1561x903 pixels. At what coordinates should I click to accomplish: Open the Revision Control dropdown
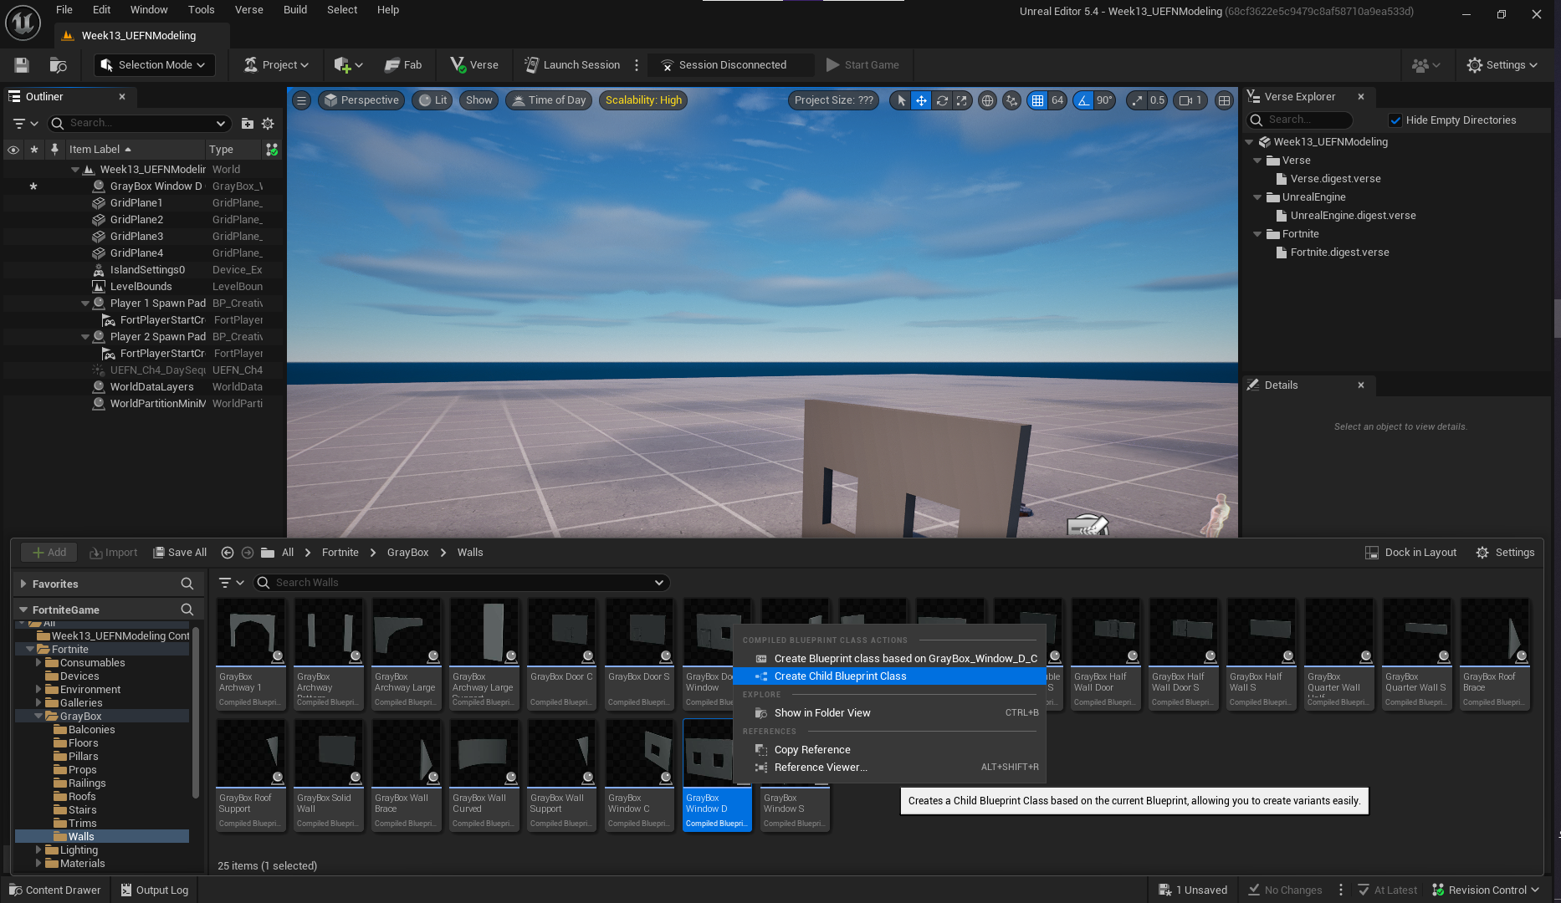tap(1486, 890)
